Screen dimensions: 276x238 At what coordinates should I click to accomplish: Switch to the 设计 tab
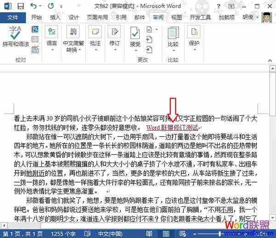pyautogui.click(x=74, y=17)
